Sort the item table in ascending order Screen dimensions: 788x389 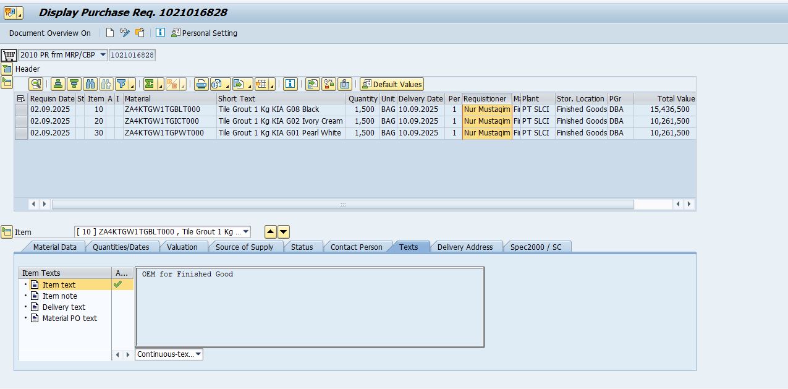[58, 84]
